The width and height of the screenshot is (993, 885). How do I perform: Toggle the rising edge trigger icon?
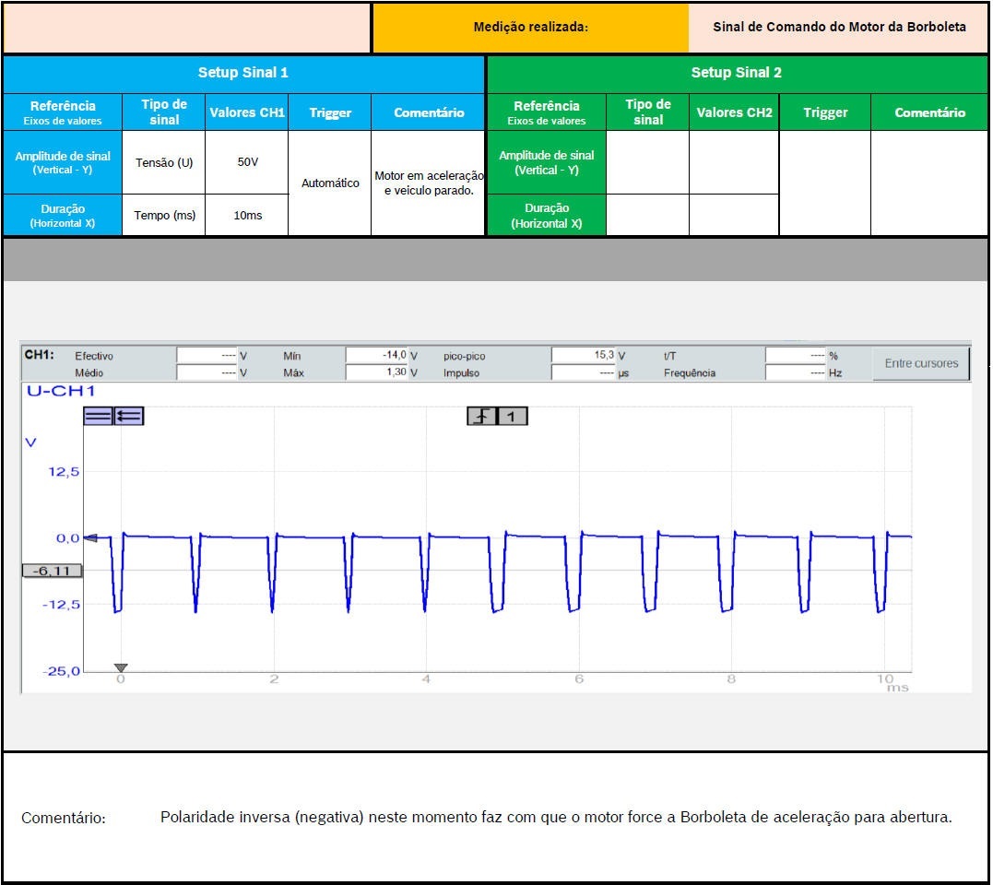[482, 417]
